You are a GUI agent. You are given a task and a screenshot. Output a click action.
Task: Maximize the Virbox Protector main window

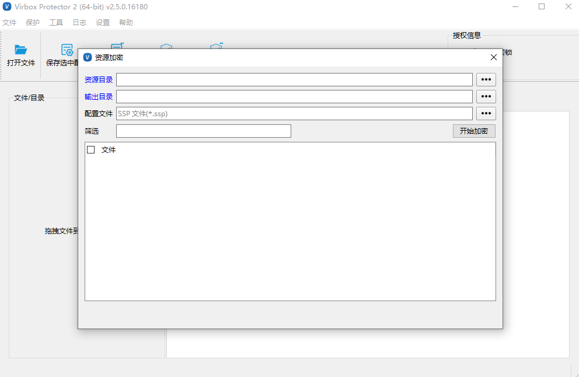pyautogui.click(x=542, y=6)
